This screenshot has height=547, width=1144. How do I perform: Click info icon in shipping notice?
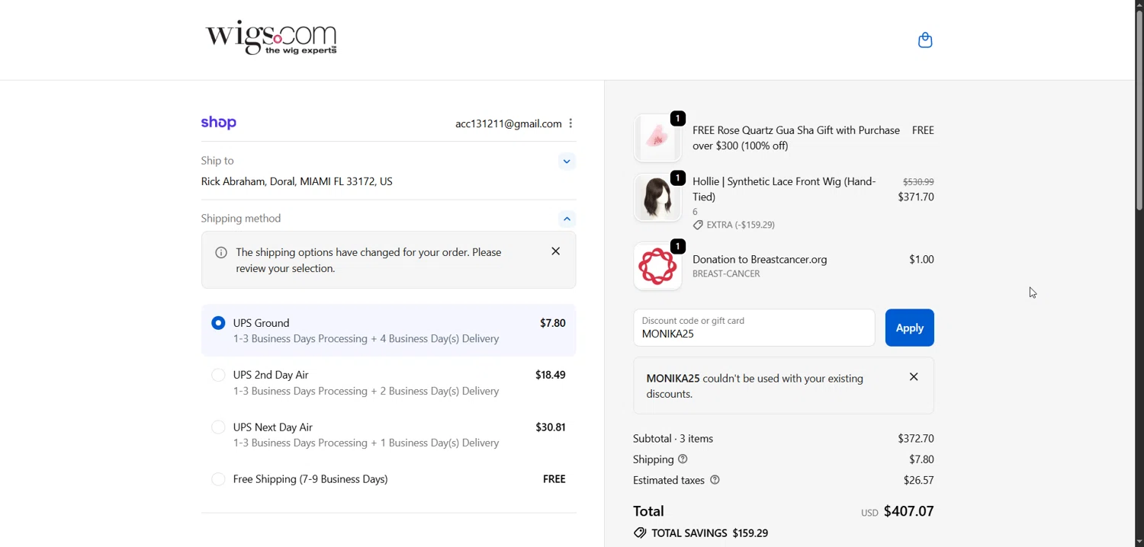221,252
